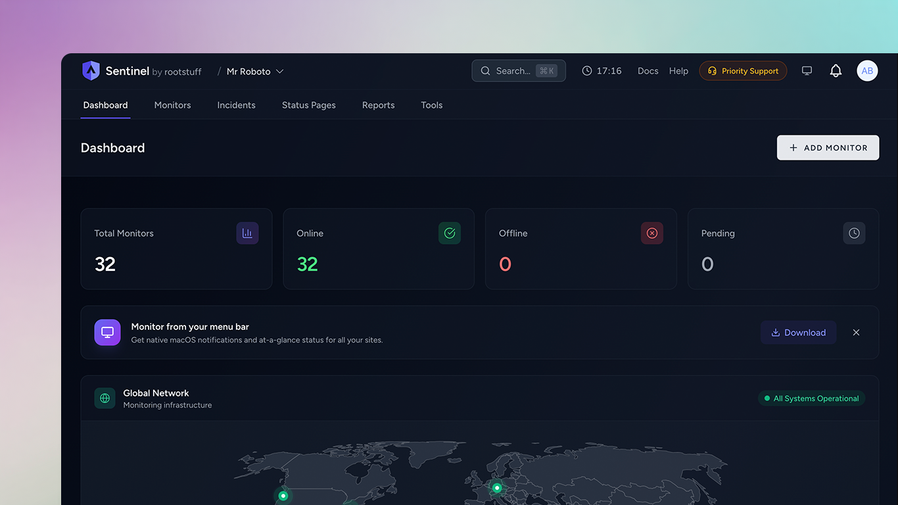Focus the Search input field
This screenshot has width=898, height=505.
tap(519, 71)
